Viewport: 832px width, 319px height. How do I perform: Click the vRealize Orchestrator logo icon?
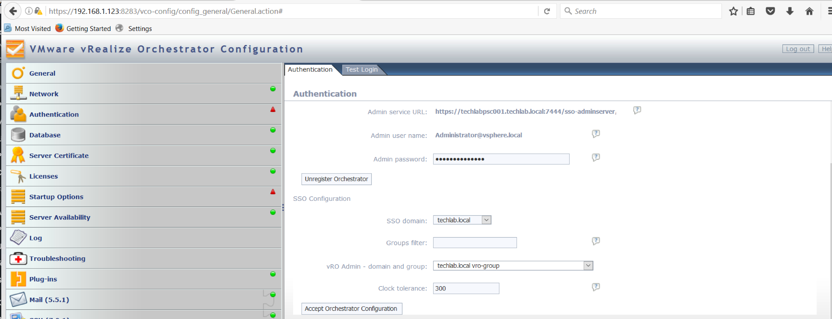click(15, 49)
